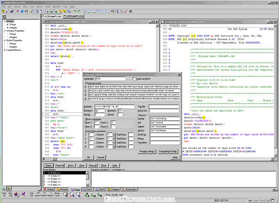279x203 pixels.
Task: Collapse the Window Properties node
Action: pos(5,31)
